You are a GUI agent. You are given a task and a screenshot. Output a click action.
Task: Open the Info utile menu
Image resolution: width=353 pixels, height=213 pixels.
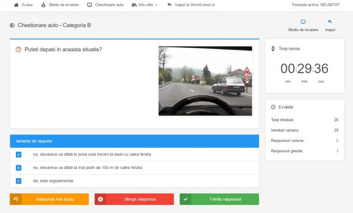145,5
